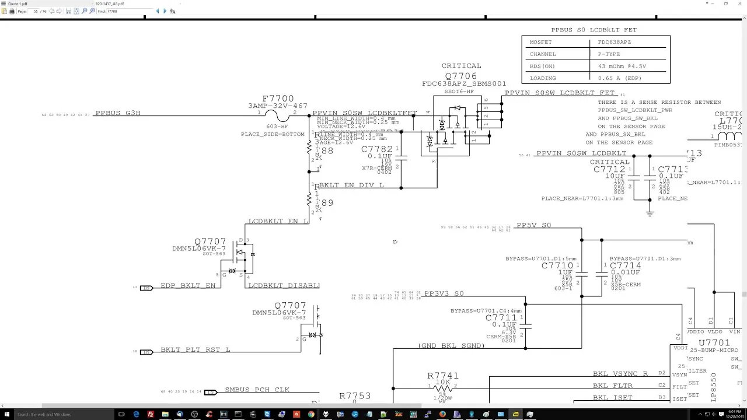Click the page number input field

tap(33, 11)
